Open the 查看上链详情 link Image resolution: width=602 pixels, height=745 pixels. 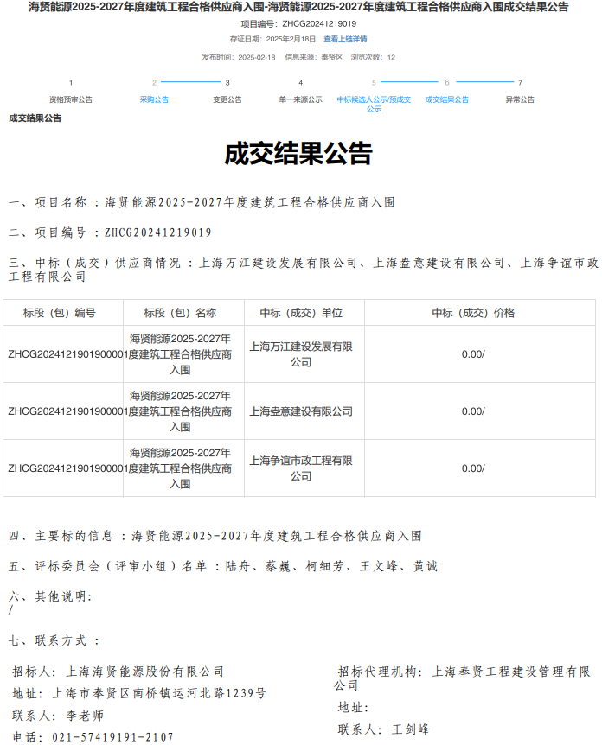pos(345,39)
